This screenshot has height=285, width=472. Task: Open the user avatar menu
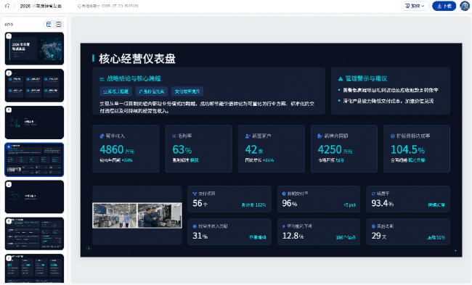coord(465,6)
